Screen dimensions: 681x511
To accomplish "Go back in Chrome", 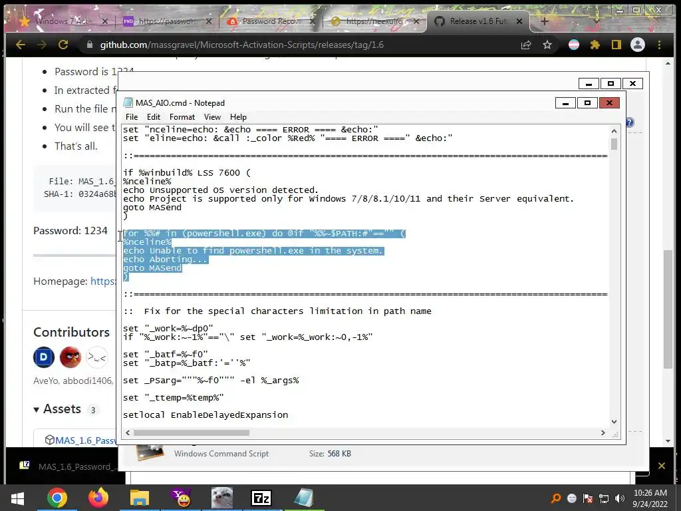I will (x=21, y=45).
